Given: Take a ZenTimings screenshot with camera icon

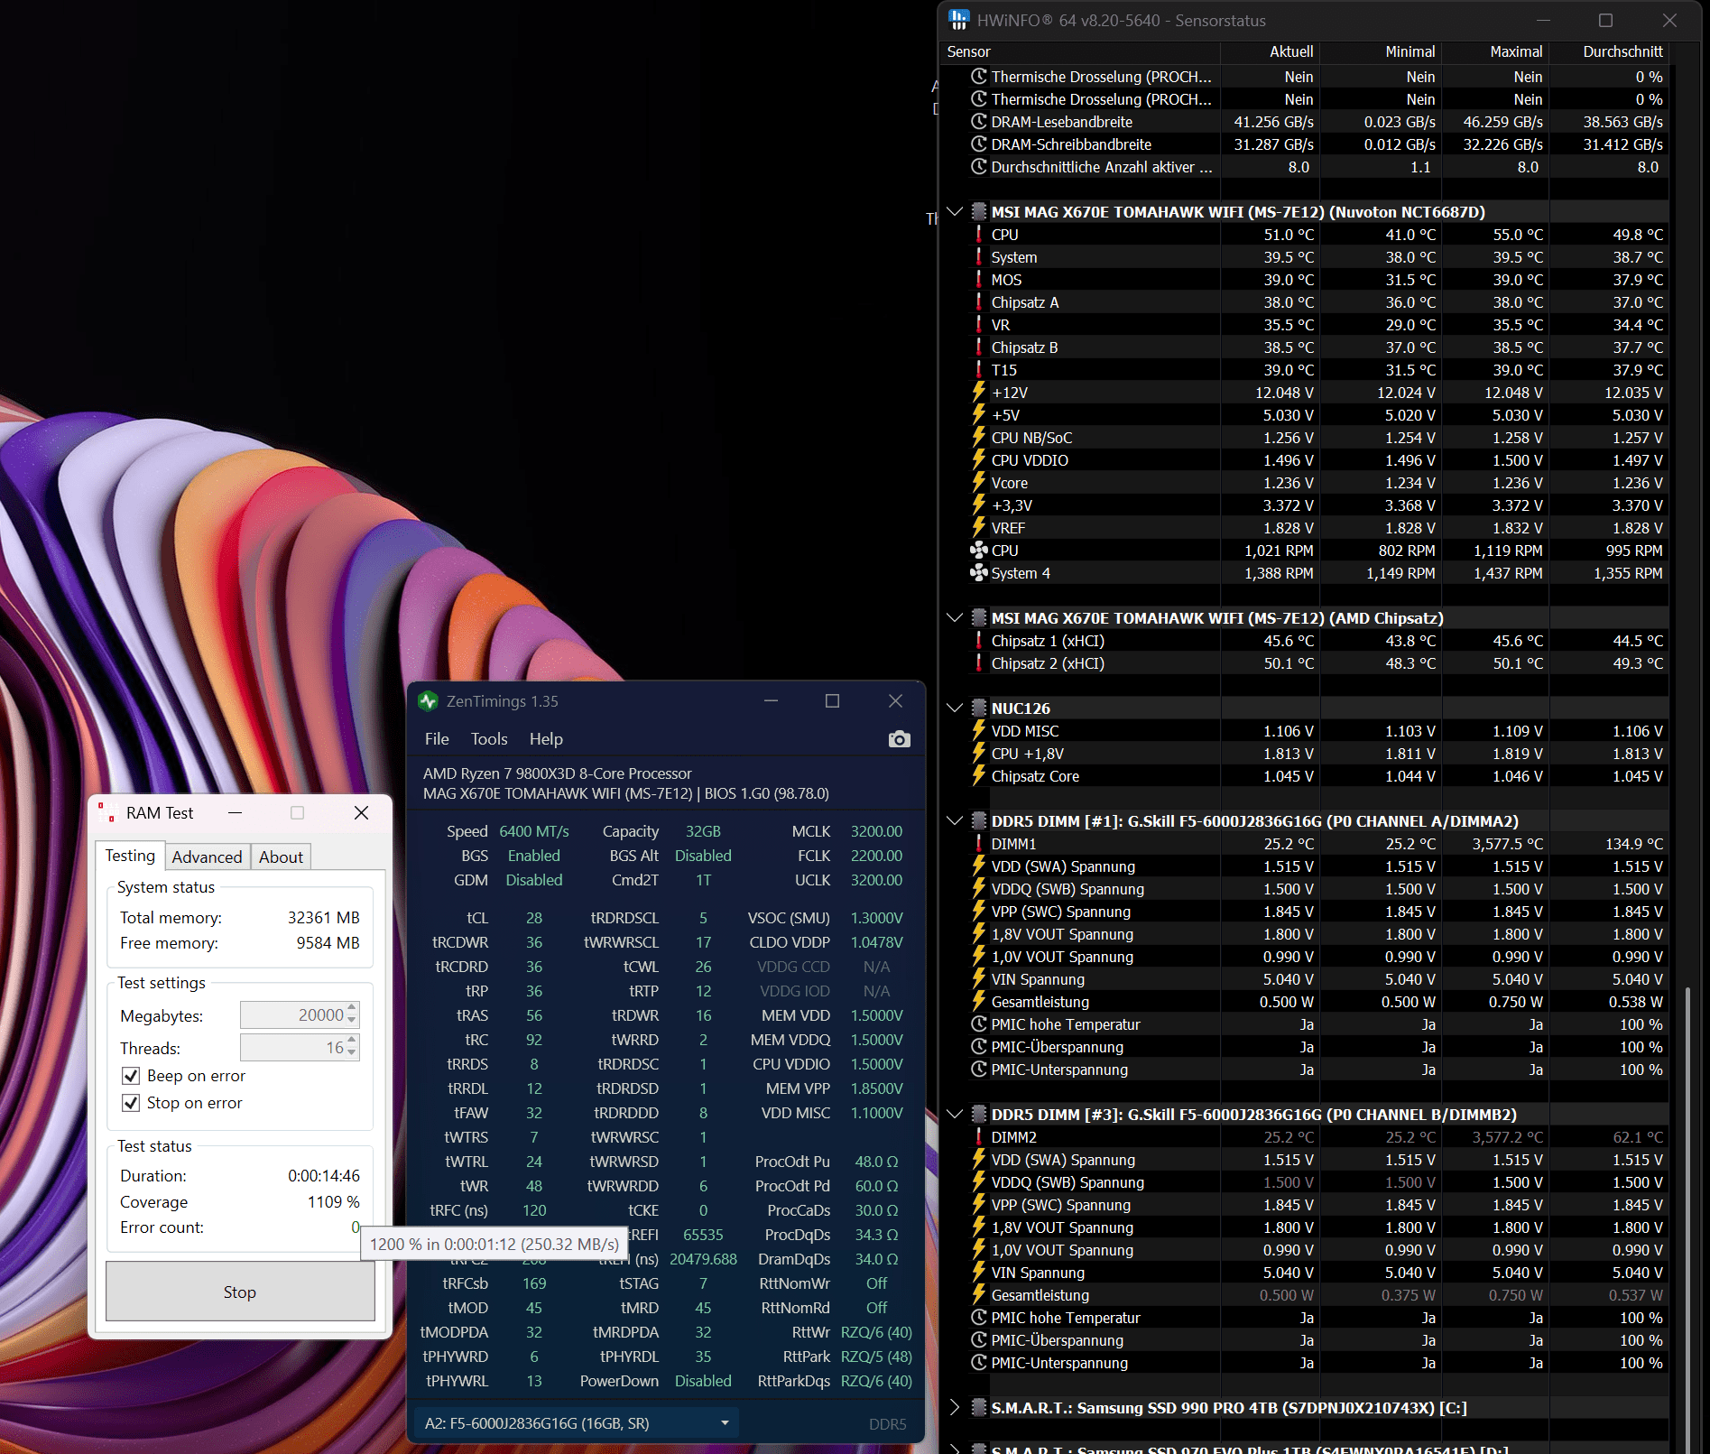Looking at the screenshot, I should click(899, 739).
